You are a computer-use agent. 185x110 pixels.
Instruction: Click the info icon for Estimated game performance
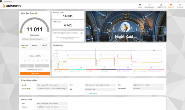[81, 33]
